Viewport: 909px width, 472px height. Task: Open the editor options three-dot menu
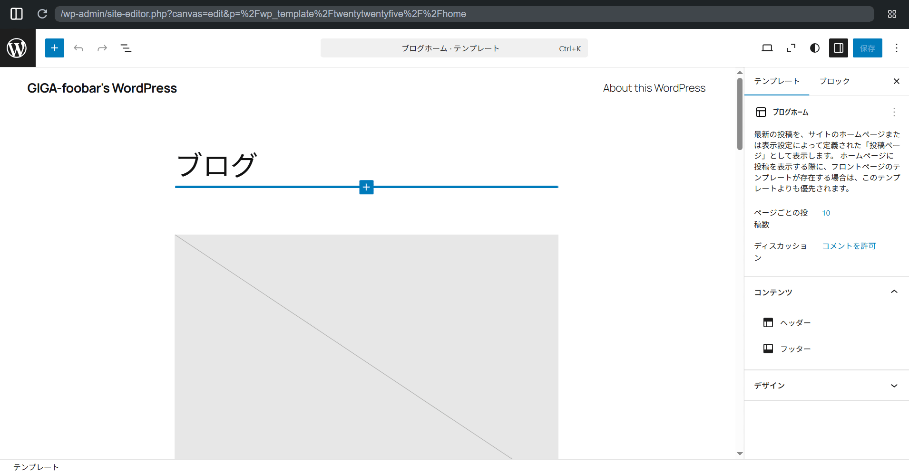click(896, 48)
